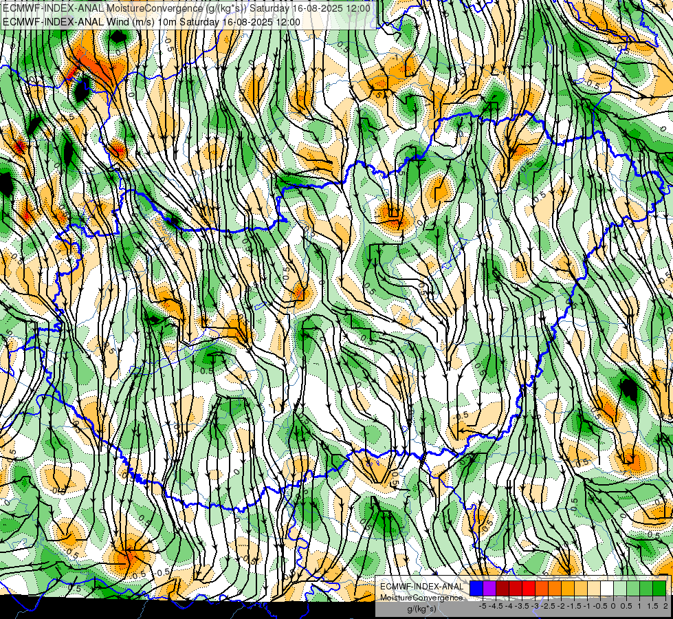673x619 pixels.
Task: Select the lightest green legend swatch
Action: click(620, 589)
